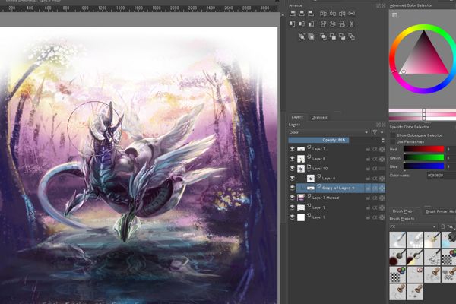Toggle visibility of Layer 4
The width and height of the screenshot is (456, 304).
click(x=293, y=179)
